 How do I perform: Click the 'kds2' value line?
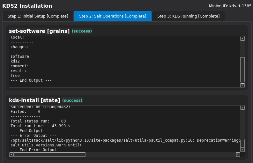[x=15, y=61]
